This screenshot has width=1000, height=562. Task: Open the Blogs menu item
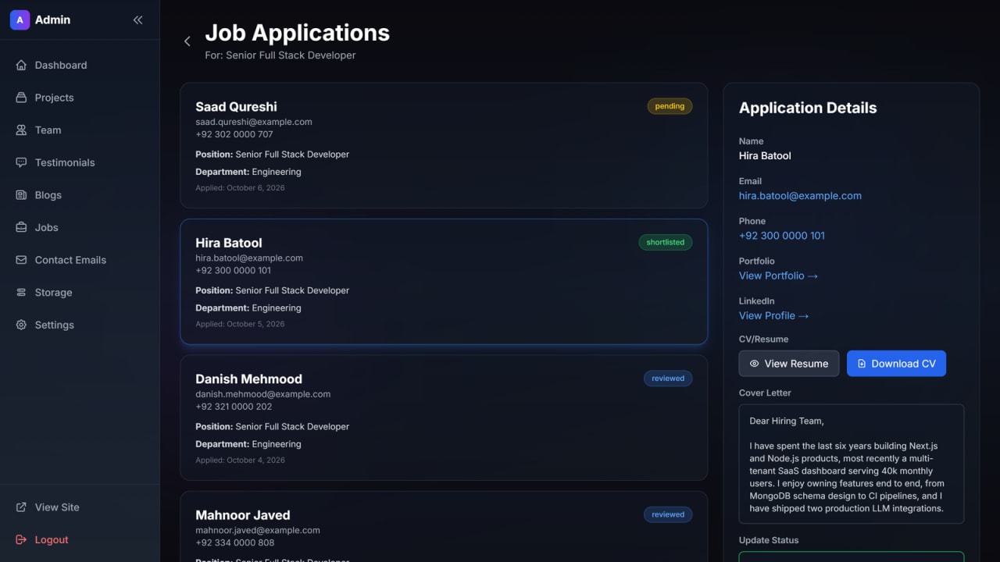click(x=80, y=195)
